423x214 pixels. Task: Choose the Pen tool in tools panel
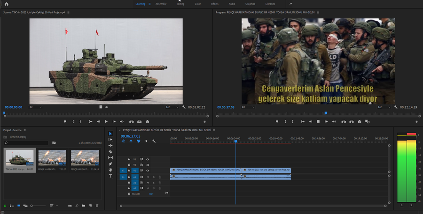[x=110, y=164]
